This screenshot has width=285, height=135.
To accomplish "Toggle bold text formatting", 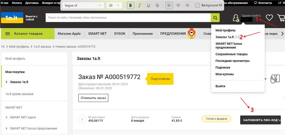I will (x=130, y=5).
